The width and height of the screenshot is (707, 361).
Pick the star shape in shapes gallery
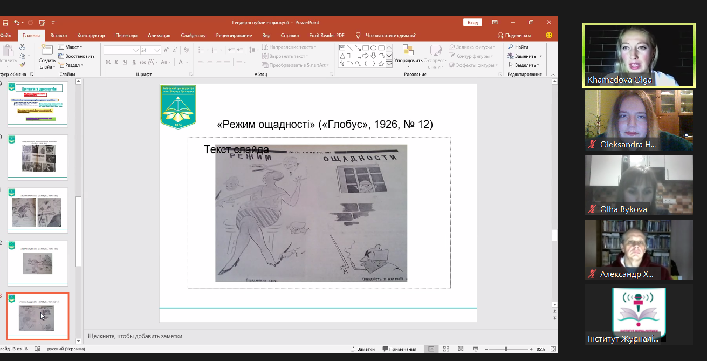(x=381, y=64)
